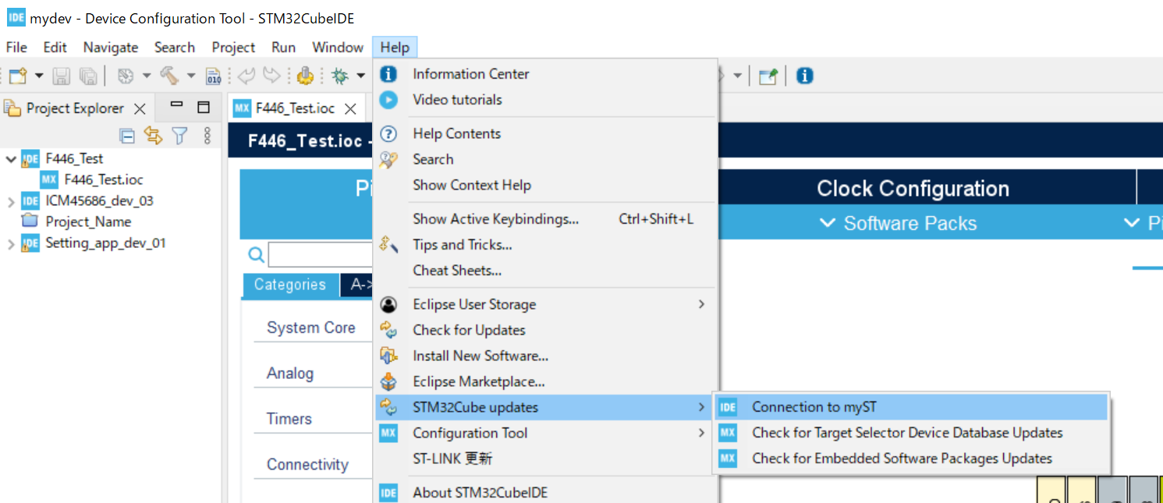1163x503 pixels.
Task: Click the Categories tab in pinout panel
Action: pyautogui.click(x=290, y=285)
